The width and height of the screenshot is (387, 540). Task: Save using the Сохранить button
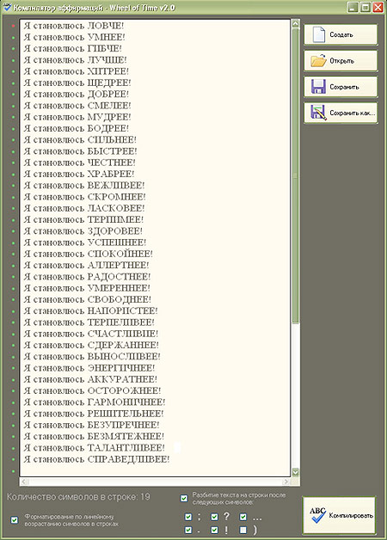[341, 87]
